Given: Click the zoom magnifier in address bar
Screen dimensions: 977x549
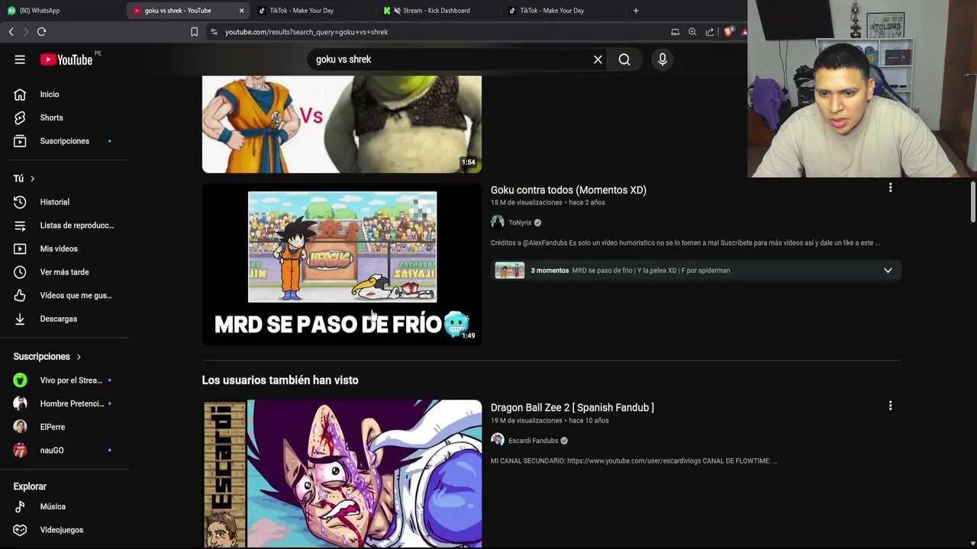Looking at the screenshot, I should point(692,32).
